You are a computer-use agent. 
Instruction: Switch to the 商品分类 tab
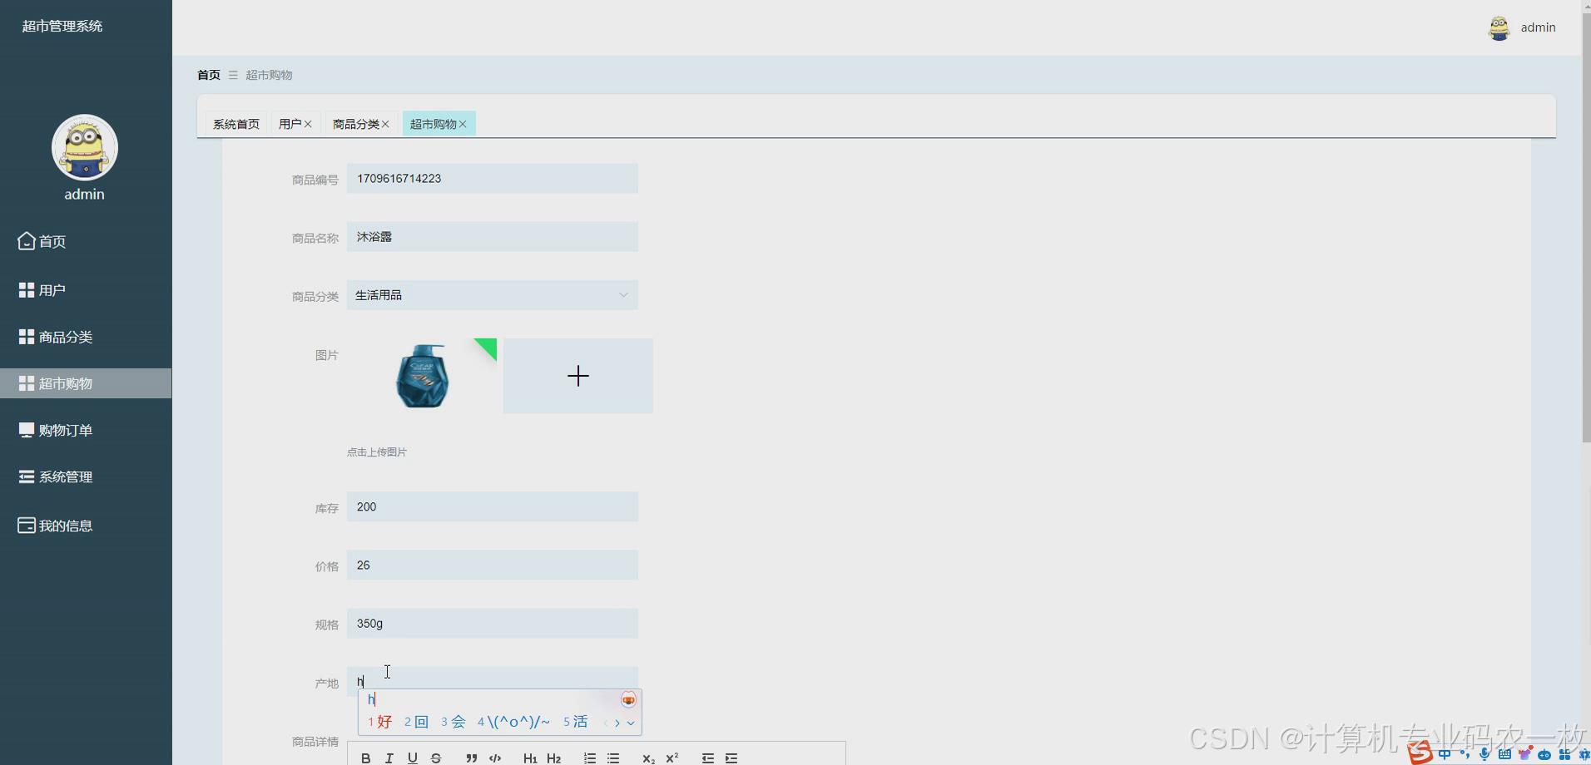pyautogui.click(x=355, y=124)
